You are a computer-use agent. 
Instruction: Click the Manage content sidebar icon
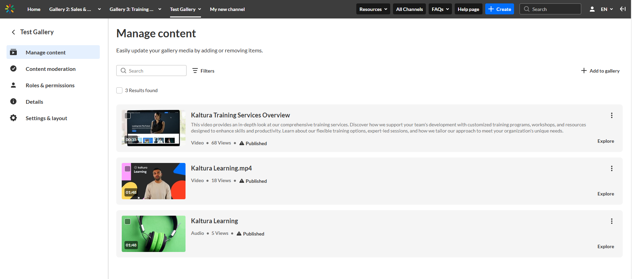[x=13, y=52]
